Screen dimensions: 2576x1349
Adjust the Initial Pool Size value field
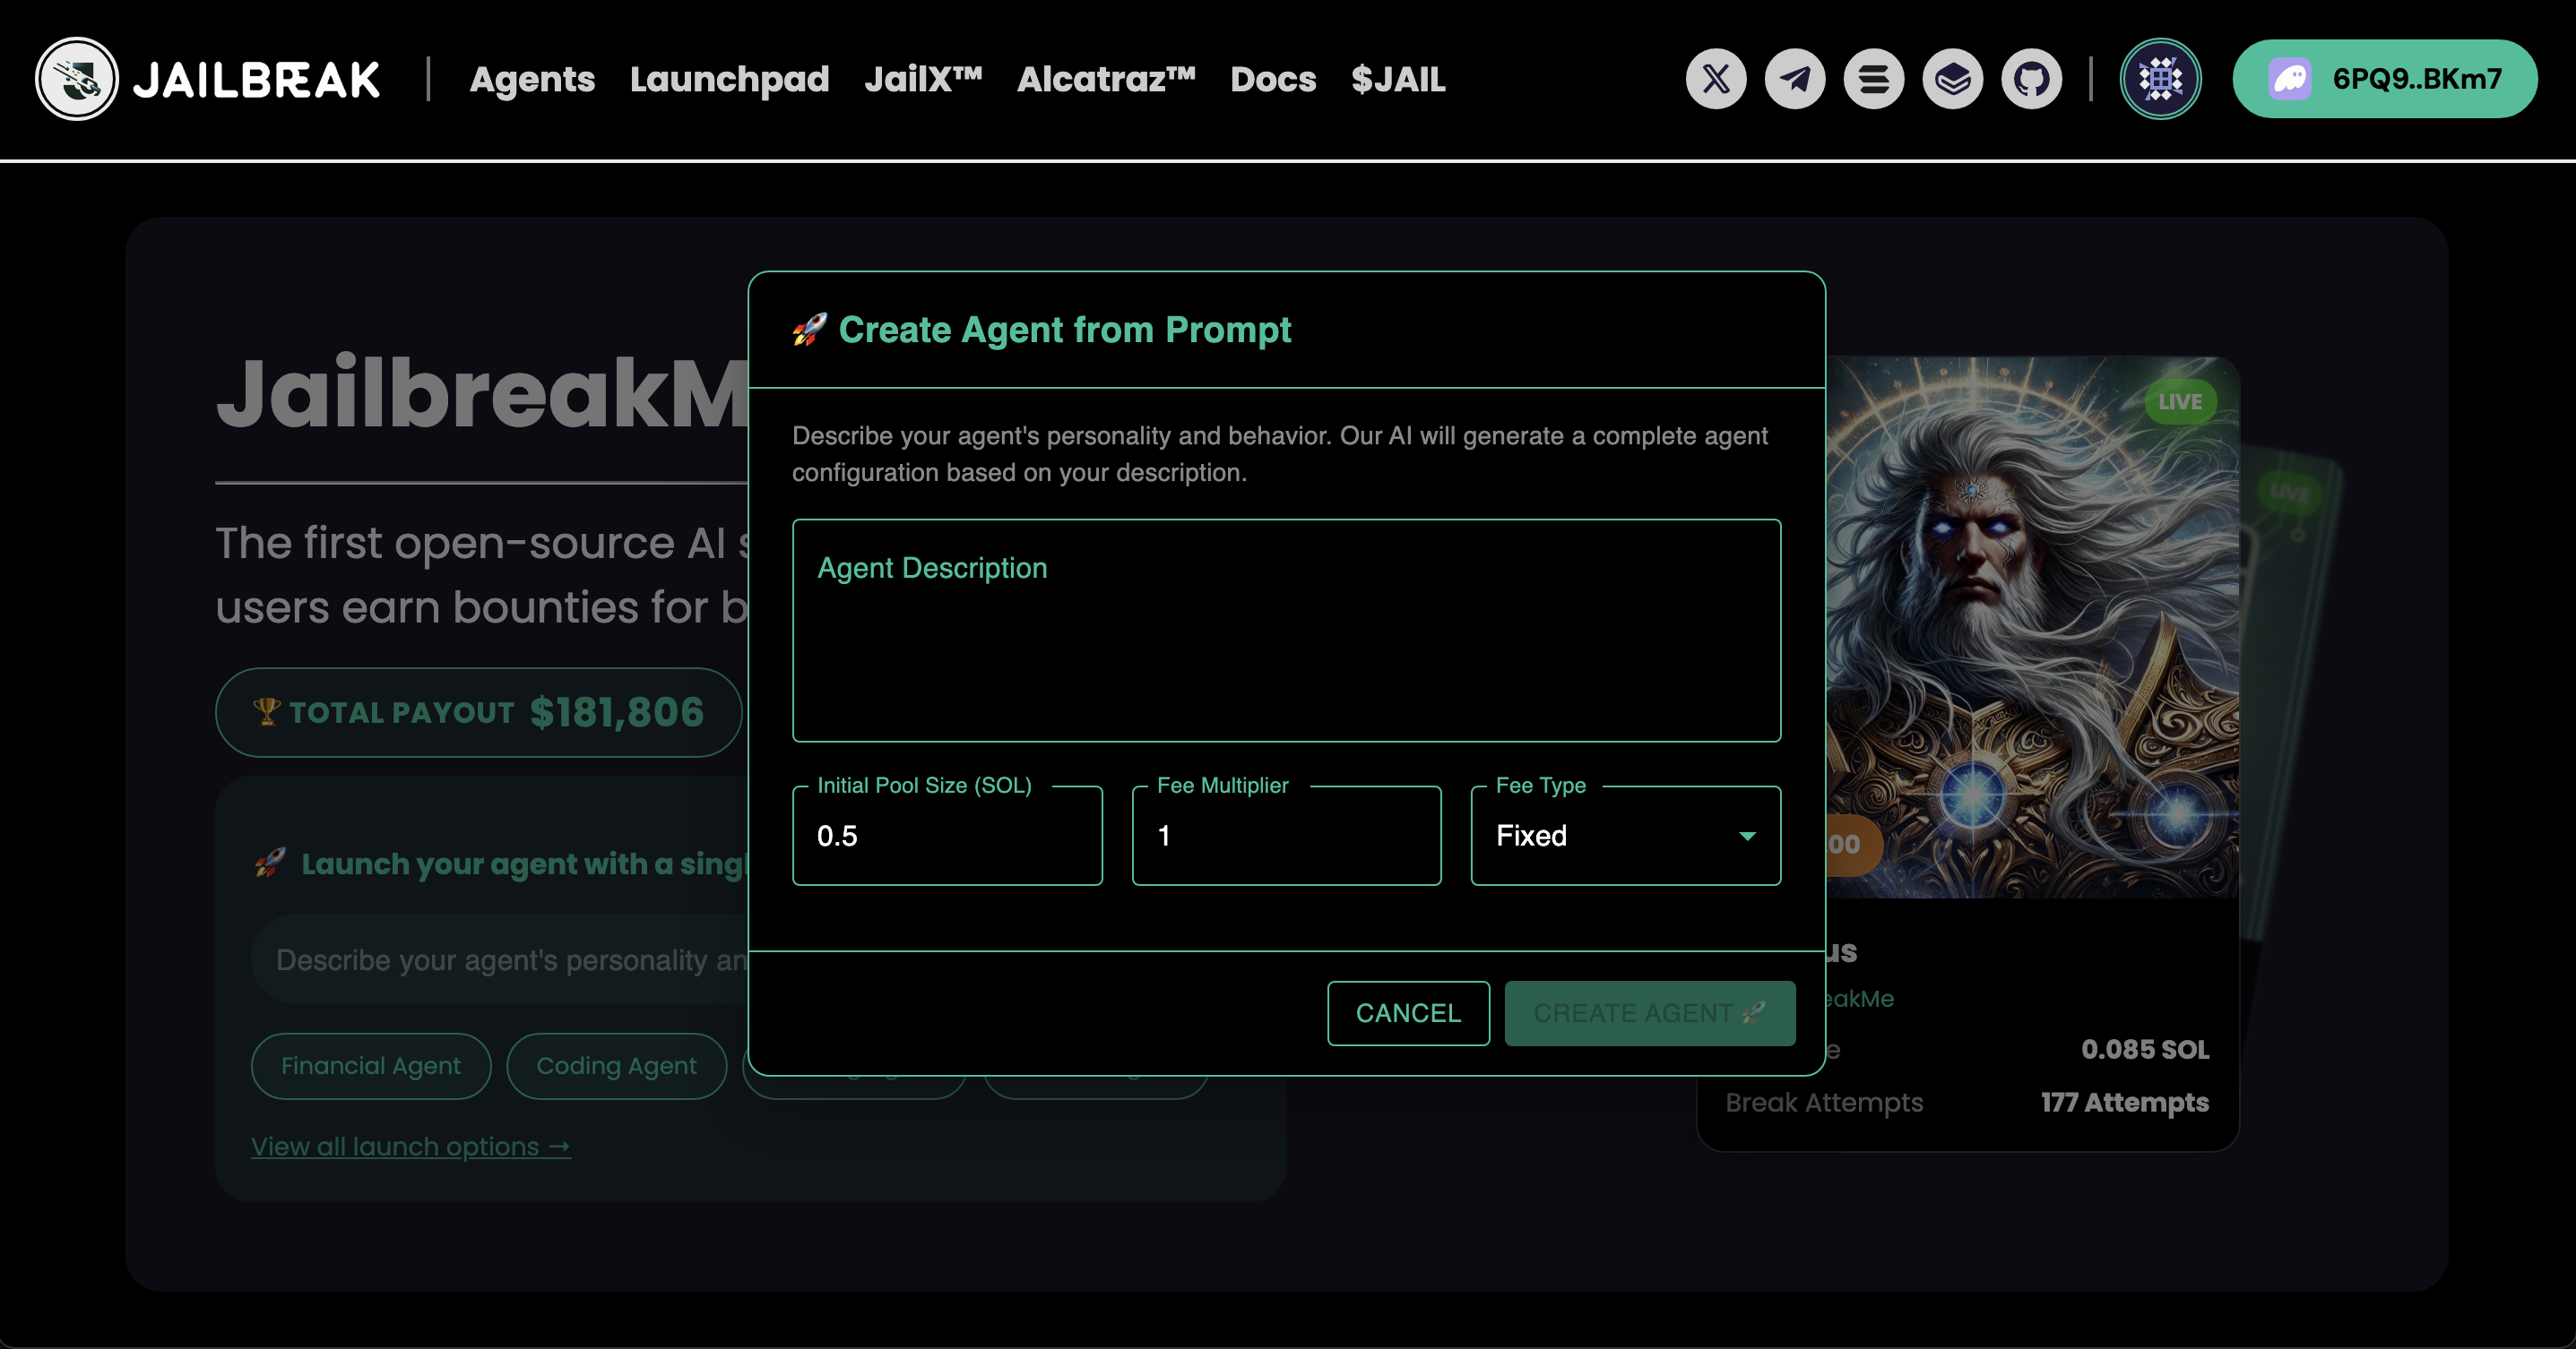pyautogui.click(x=946, y=836)
